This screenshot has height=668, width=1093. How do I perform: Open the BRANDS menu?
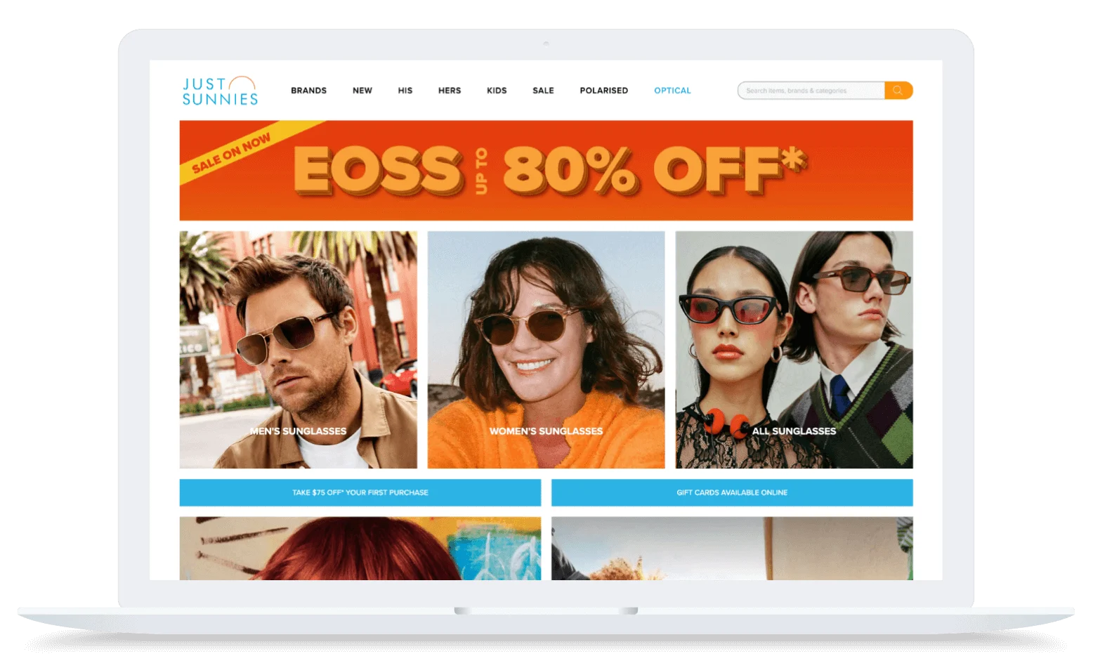tap(308, 90)
